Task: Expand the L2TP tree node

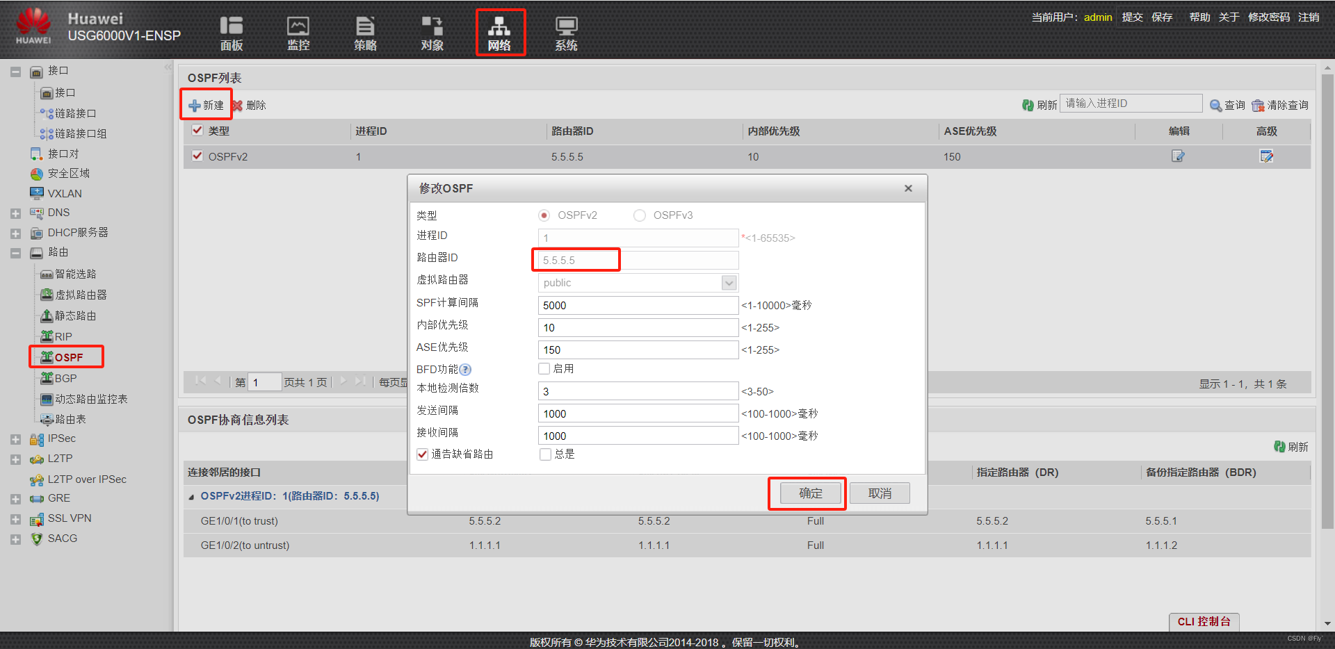Action: tap(15, 459)
